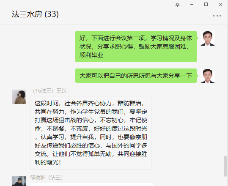The width and height of the screenshot is (228, 186).
Task: Pin the chat window on top
Action: pyautogui.click(x=177, y=5)
